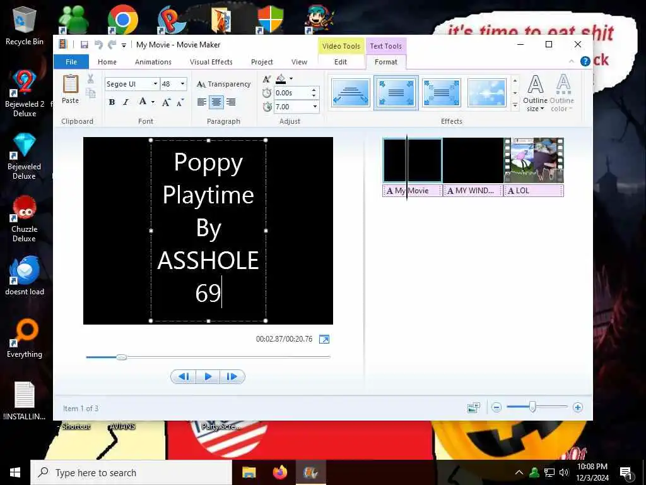Zoom out timeline with minus icon

click(496, 407)
